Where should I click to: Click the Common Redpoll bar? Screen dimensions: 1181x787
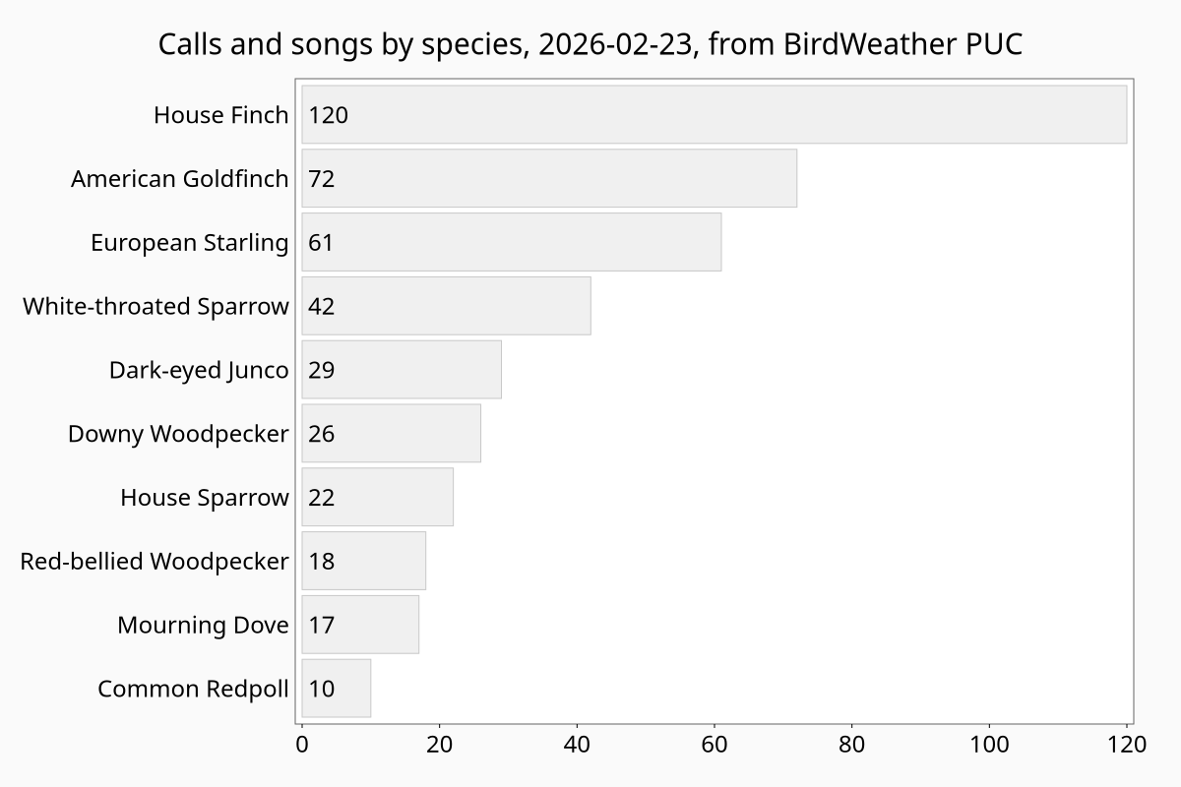(336, 689)
